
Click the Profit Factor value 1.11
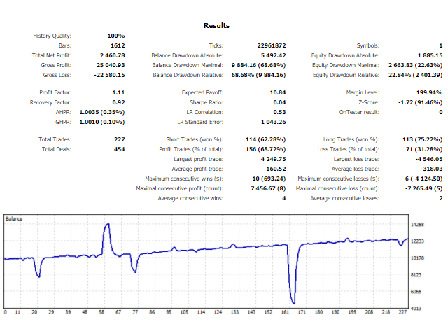click(x=118, y=92)
